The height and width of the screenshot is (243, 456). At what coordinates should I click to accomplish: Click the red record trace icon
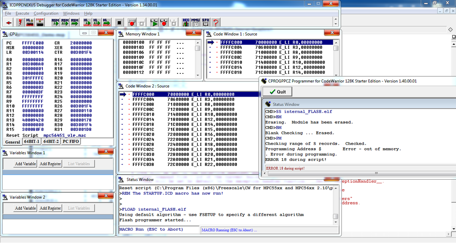(164, 22)
